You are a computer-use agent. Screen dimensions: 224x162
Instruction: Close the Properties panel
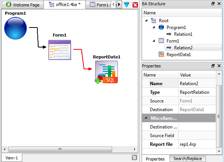click(219, 66)
